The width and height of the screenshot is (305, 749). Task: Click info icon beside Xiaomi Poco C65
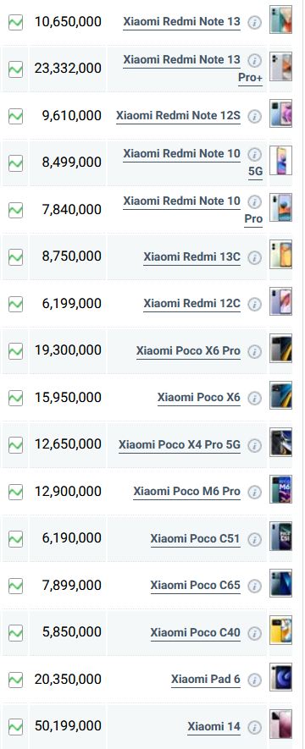255,586
